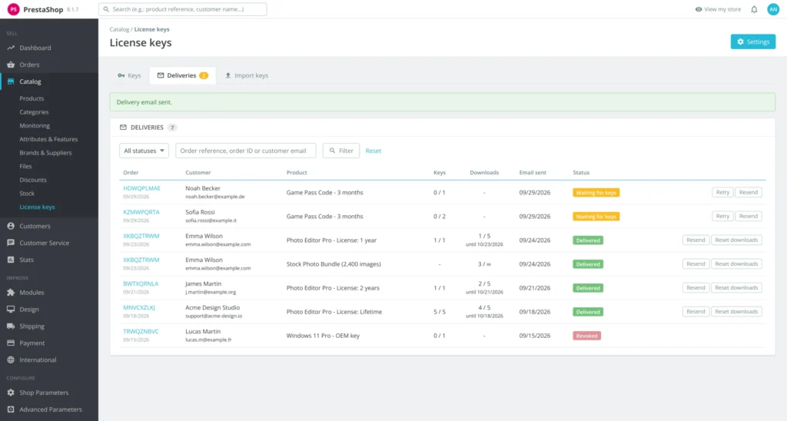Click the Design monitor icon
Viewport: 787px width, 421px height.
[11, 310]
